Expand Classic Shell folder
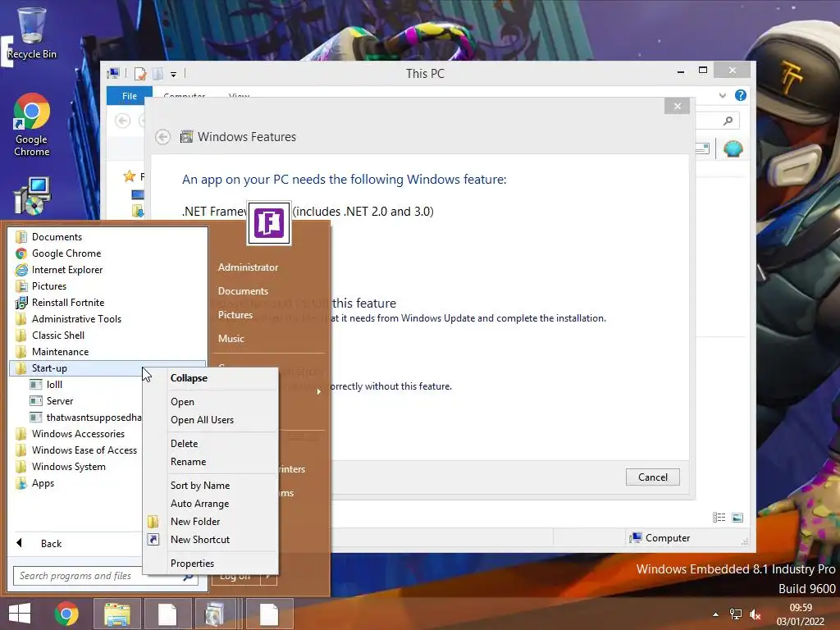Screen dimensions: 840x630 (x=108, y=336)
